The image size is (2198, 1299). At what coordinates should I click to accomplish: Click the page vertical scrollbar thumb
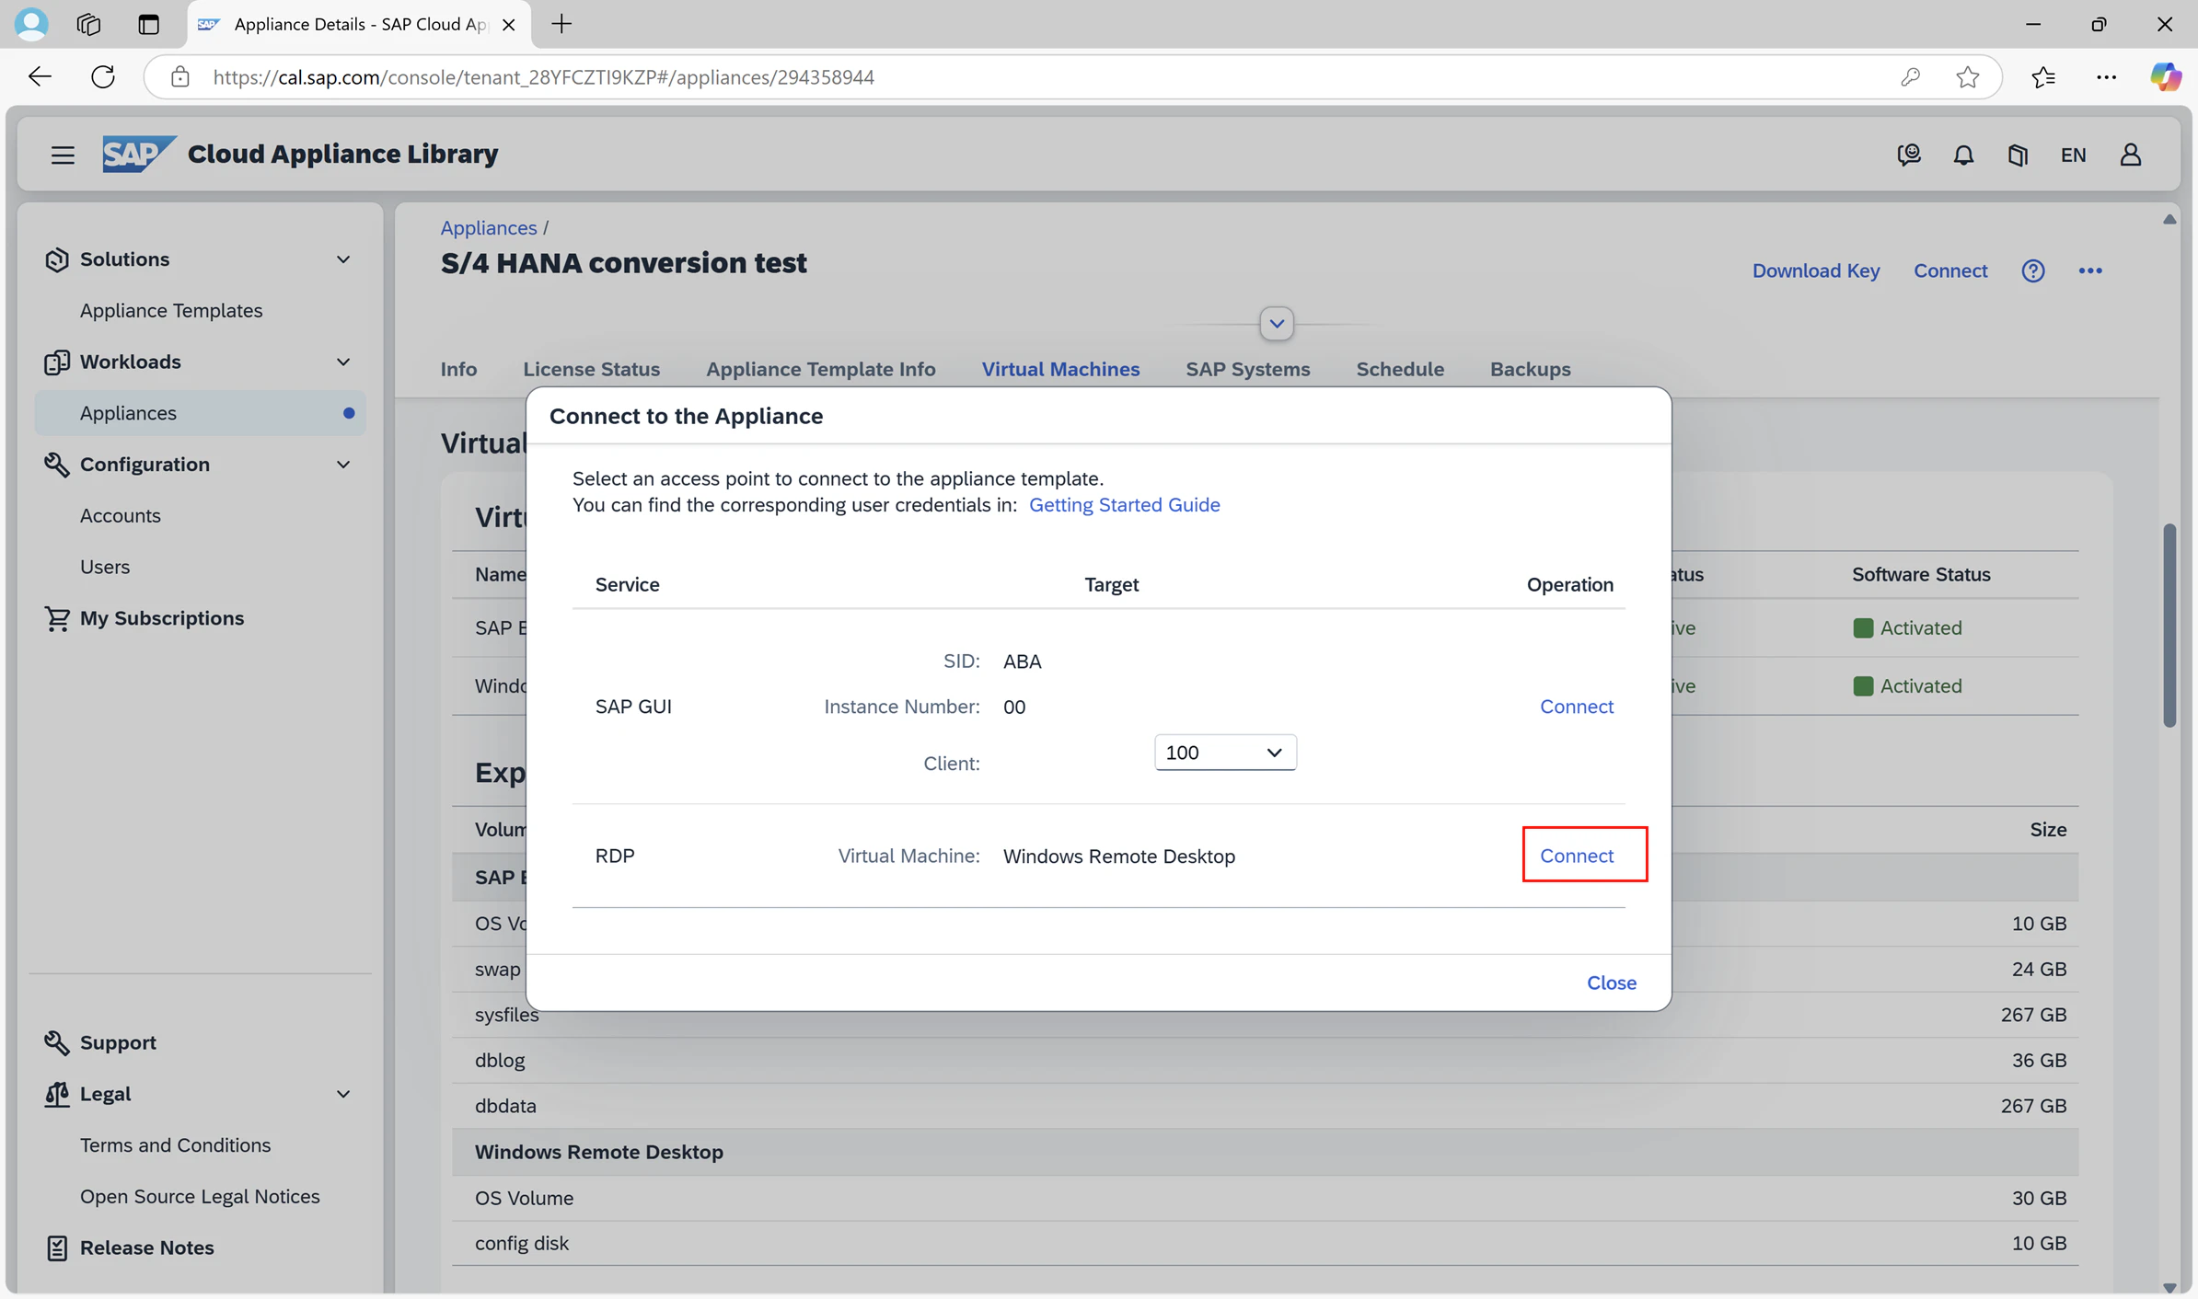pos(2169,626)
